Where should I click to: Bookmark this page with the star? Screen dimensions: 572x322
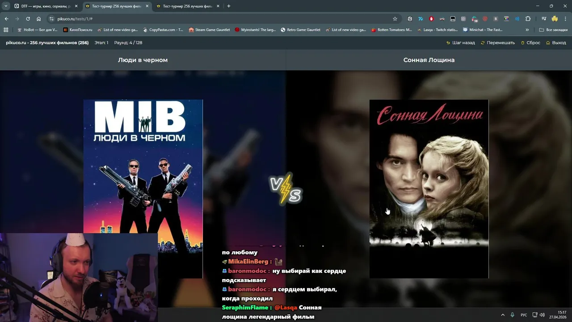tap(395, 19)
